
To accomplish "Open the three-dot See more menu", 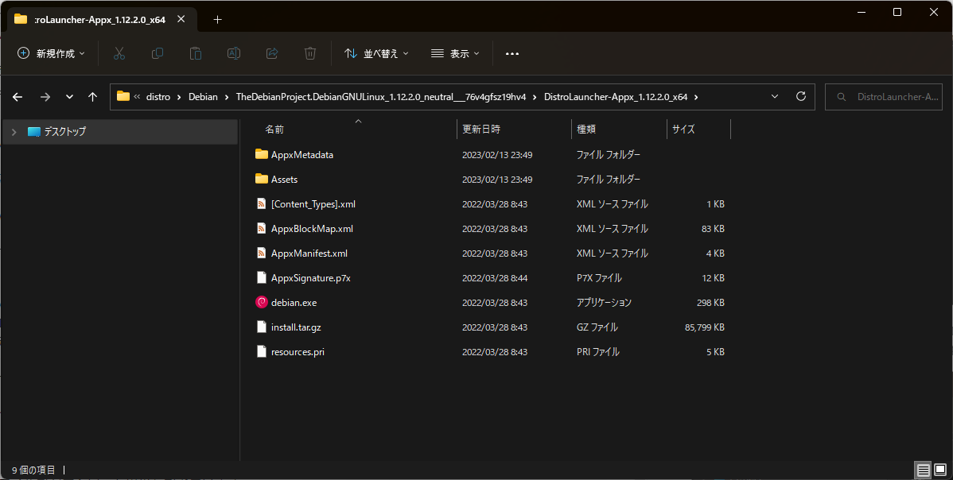I will click(x=512, y=53).
